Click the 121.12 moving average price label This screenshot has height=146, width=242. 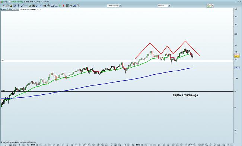click(x=237, y=68)
